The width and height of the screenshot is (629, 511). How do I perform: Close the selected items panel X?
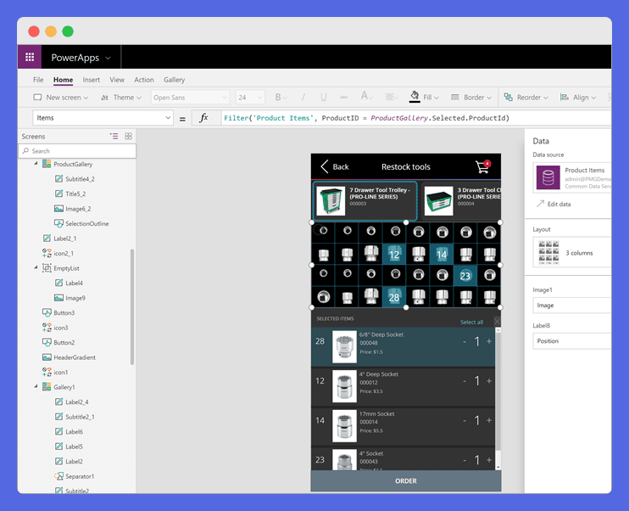[497, 321]
